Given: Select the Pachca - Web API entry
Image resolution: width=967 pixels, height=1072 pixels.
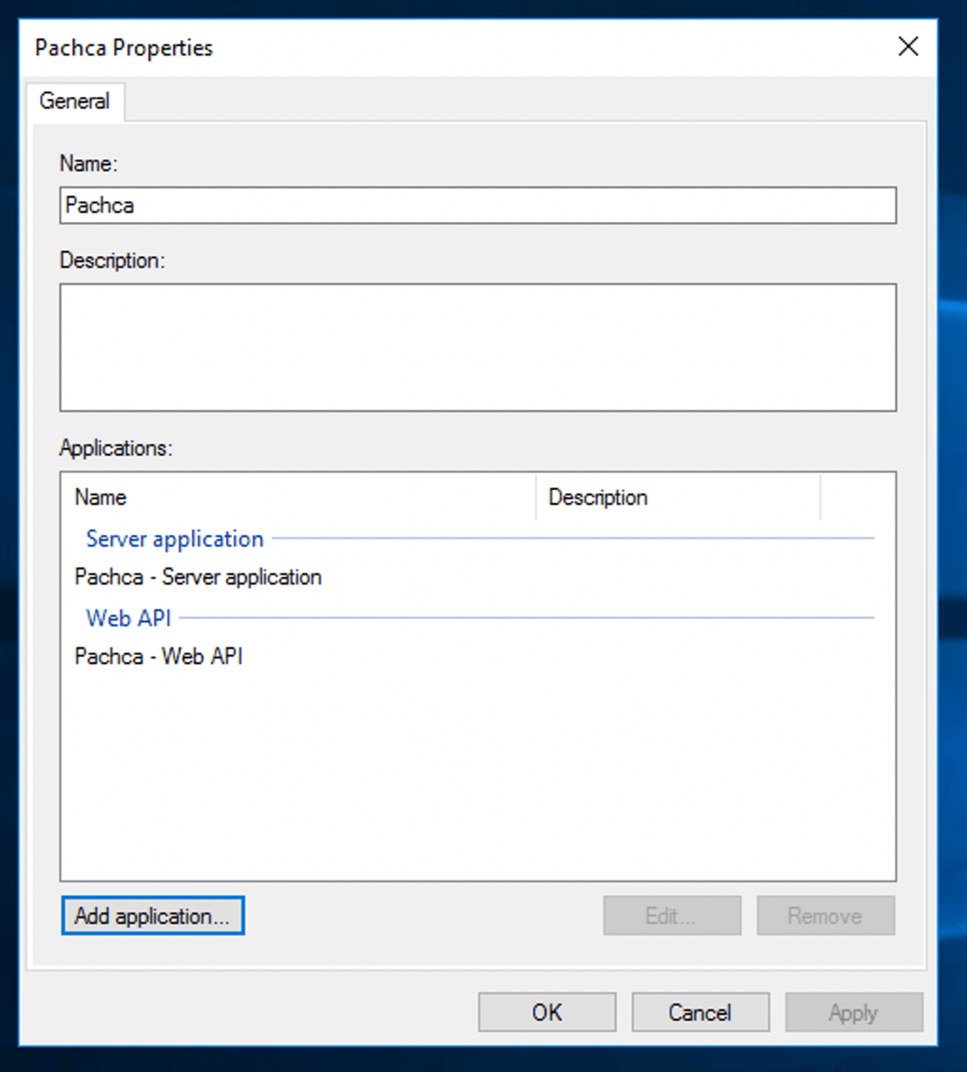Looking at the screenshot, I should tap(159, 656).
